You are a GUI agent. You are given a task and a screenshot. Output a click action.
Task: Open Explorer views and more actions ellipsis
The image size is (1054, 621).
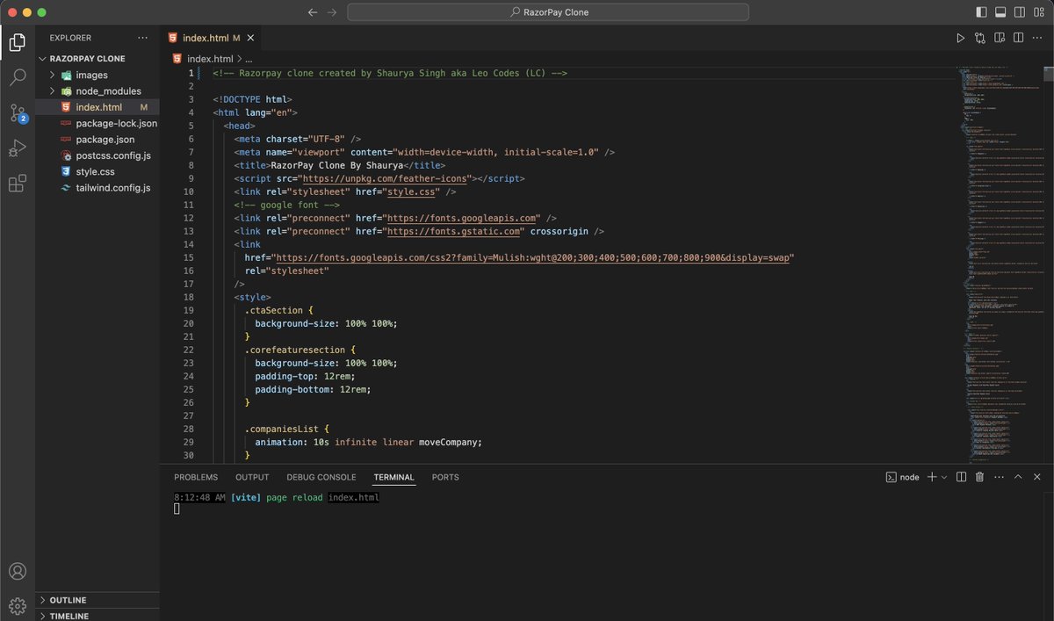tap(143, 38)
